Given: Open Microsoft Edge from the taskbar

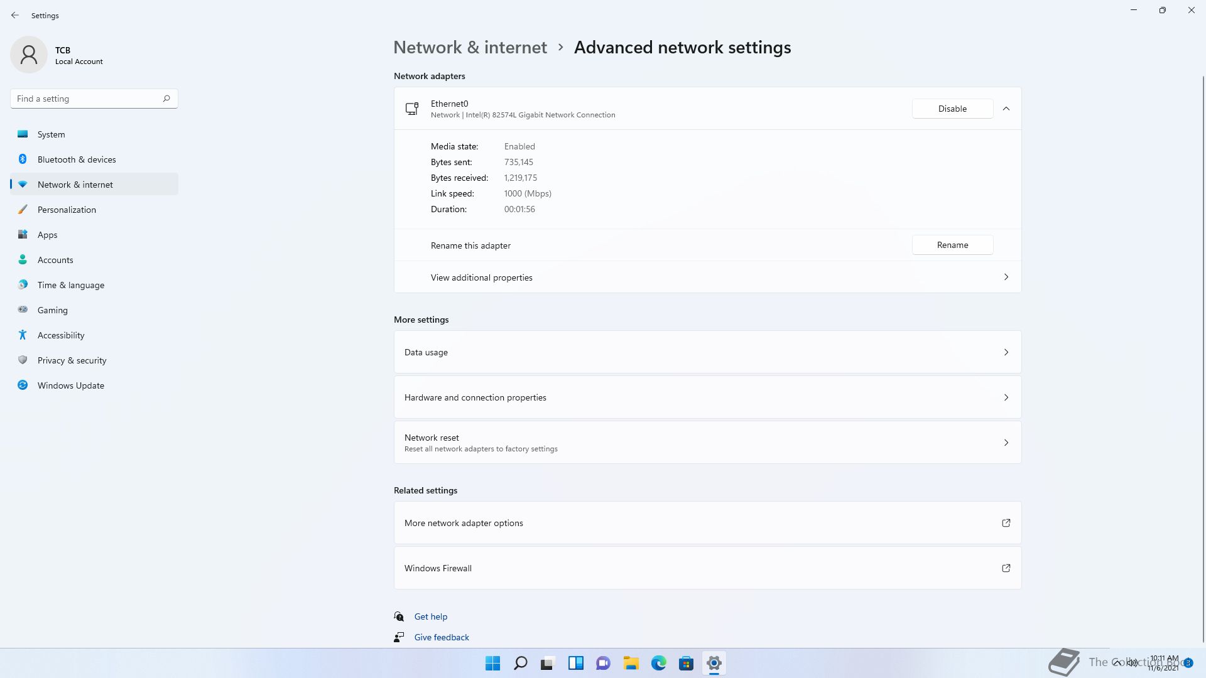Looking at the screenshot, I should (x=658, y=663).
